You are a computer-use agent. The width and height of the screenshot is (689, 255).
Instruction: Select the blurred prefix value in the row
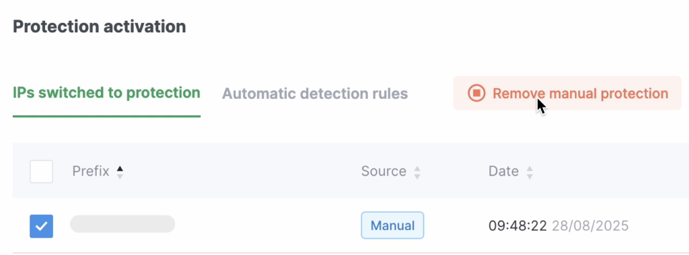(122, 224)
